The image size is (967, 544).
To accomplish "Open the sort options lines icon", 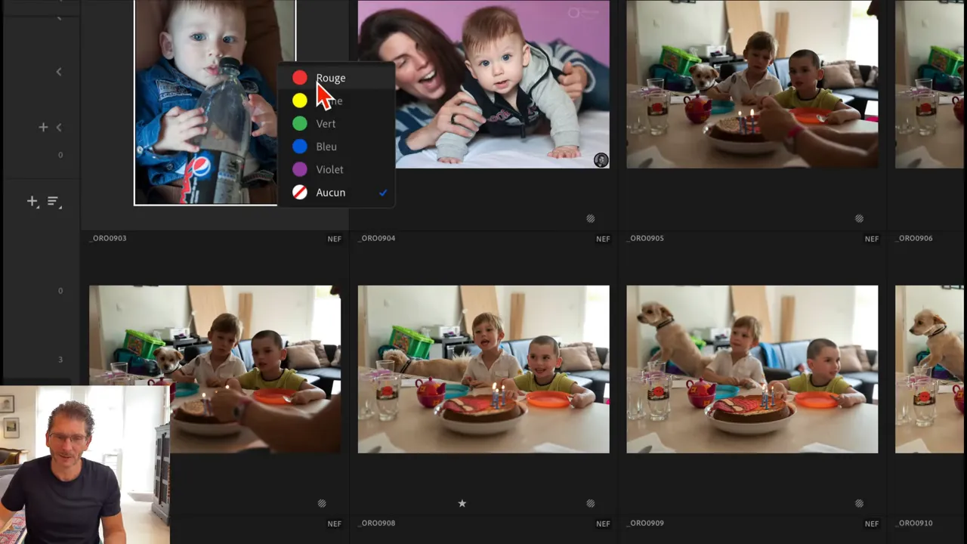I will (53, 202).
